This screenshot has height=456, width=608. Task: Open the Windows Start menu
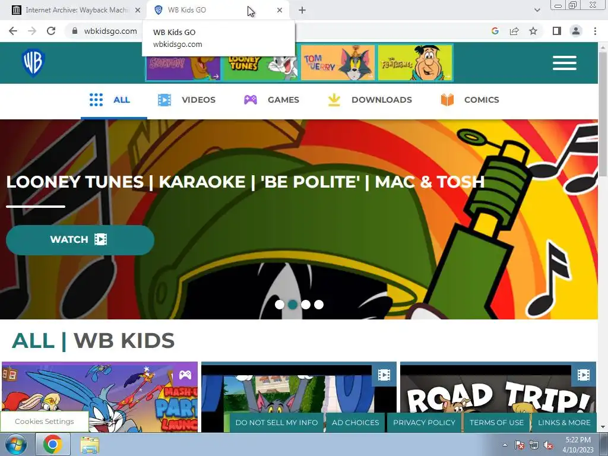[15, 444]
